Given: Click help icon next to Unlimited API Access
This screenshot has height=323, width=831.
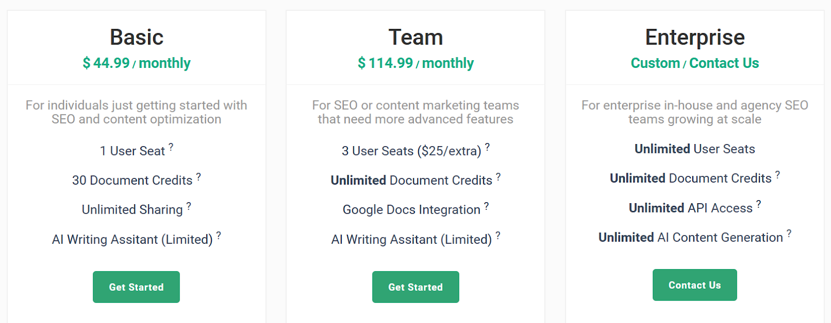Looking at the screenshot, I should [758, 204].
